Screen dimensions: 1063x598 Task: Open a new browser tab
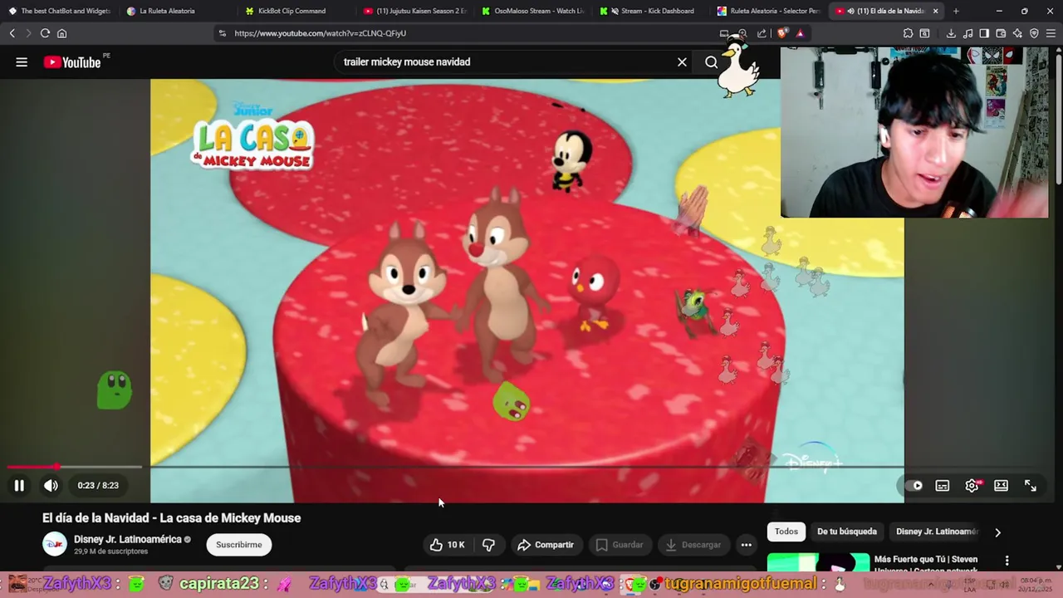tap(956, 11)
